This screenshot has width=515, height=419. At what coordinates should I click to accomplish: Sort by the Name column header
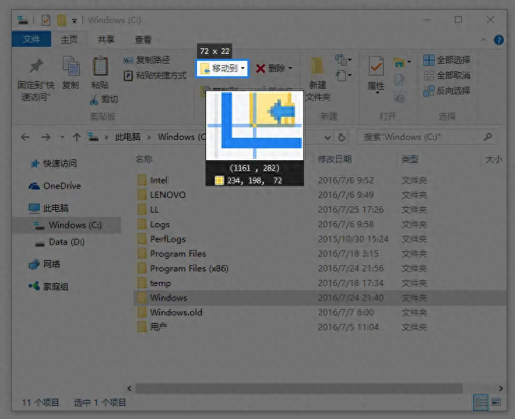click(x=144, y=159)
